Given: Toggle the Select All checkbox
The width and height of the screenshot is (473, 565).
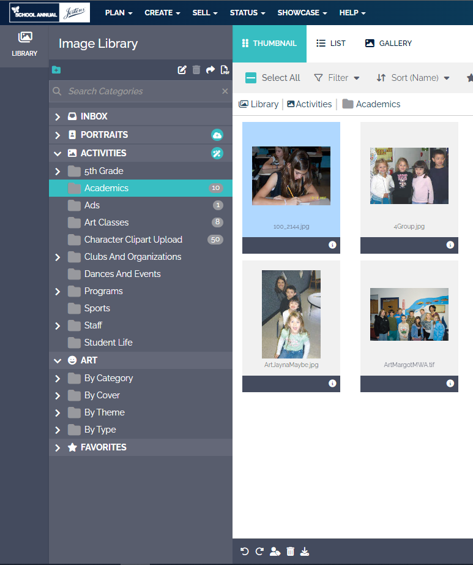Looking at the screenshot, I should coord(251,78).
